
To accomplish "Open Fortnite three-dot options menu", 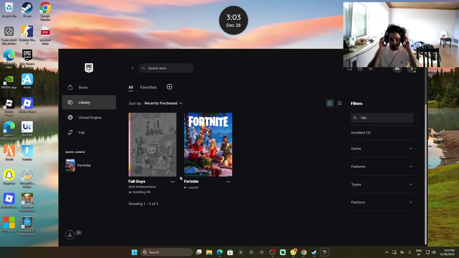I will (228, 182).
